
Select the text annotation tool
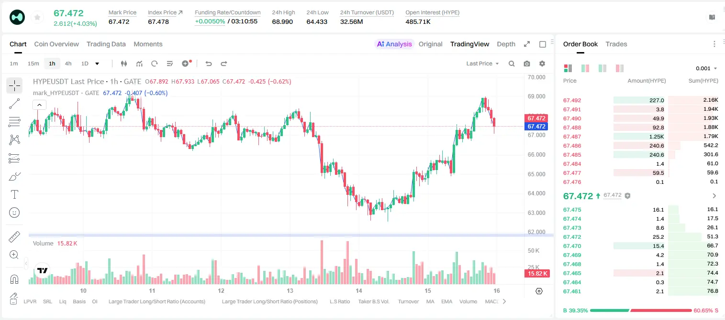coord(14,194)
